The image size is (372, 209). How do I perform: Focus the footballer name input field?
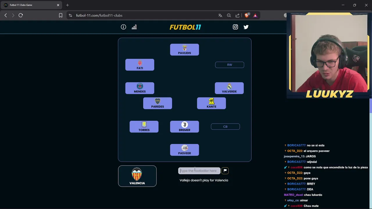(199, 171)
